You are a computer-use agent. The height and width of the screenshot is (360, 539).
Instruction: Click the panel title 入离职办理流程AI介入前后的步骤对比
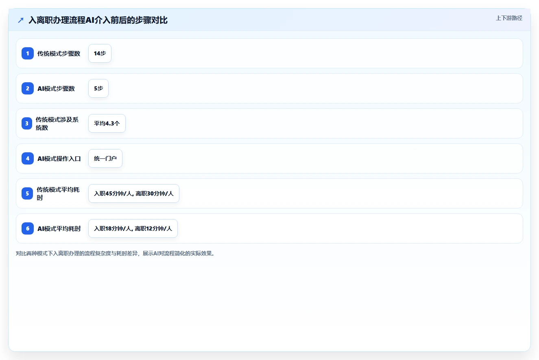coord(98,20)
